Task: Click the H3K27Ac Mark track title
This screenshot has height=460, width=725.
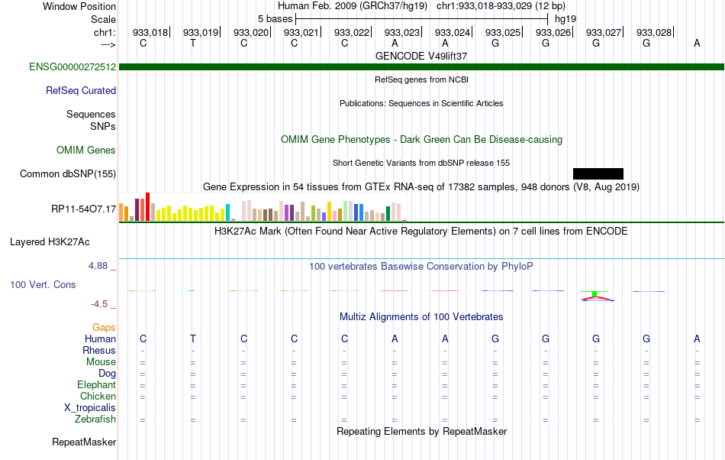Action: click(421, 232)
